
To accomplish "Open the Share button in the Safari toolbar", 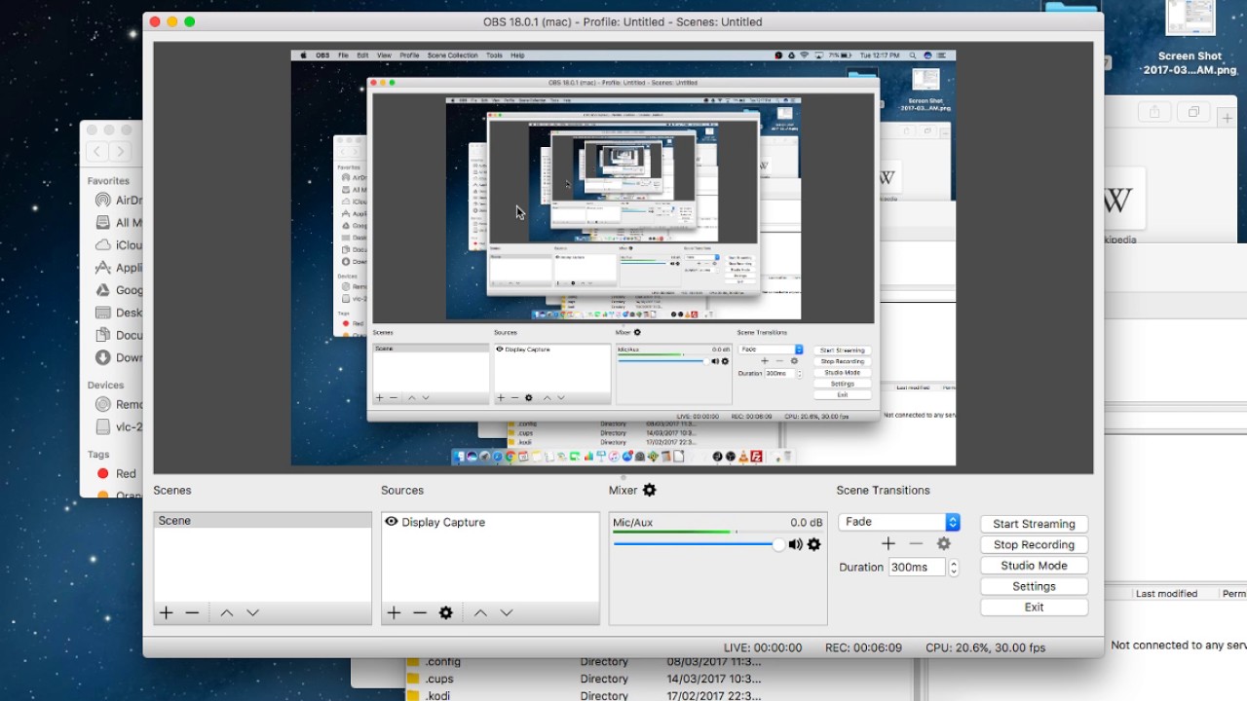I will [1154, 112].
